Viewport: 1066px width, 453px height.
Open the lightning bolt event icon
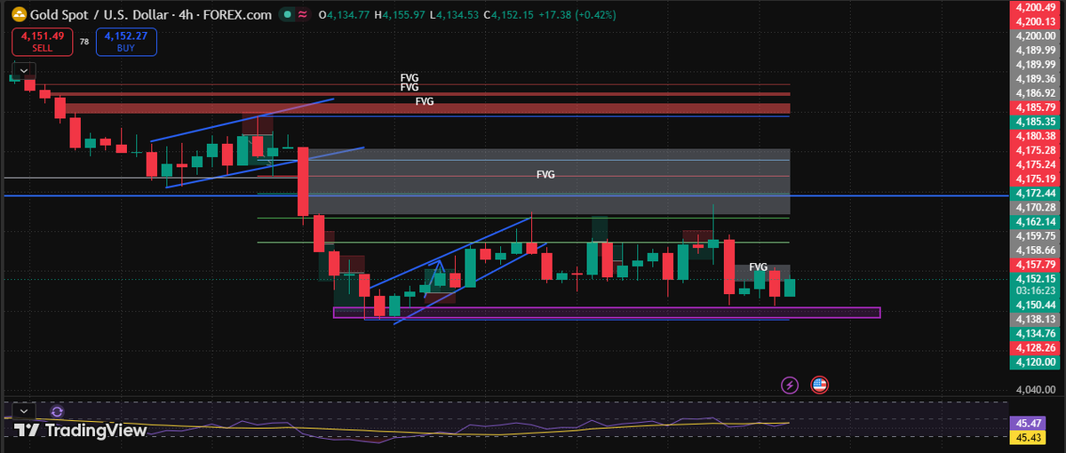[790, 385]
